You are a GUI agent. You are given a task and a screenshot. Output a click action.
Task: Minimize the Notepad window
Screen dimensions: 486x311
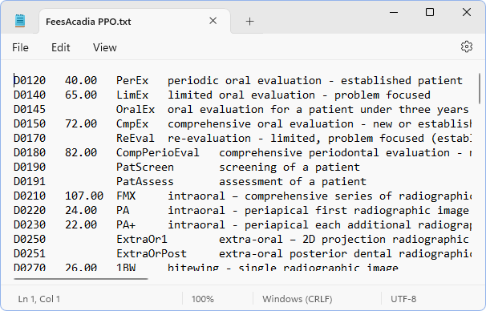[394, 12]
